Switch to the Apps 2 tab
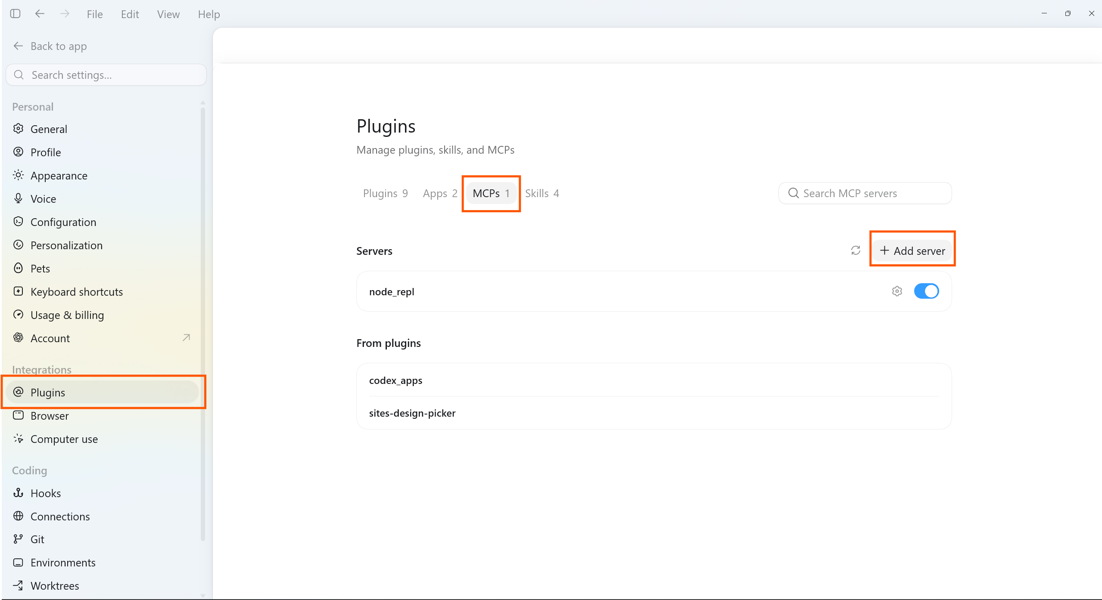1102x600 pixels. [x=440, y=193]
